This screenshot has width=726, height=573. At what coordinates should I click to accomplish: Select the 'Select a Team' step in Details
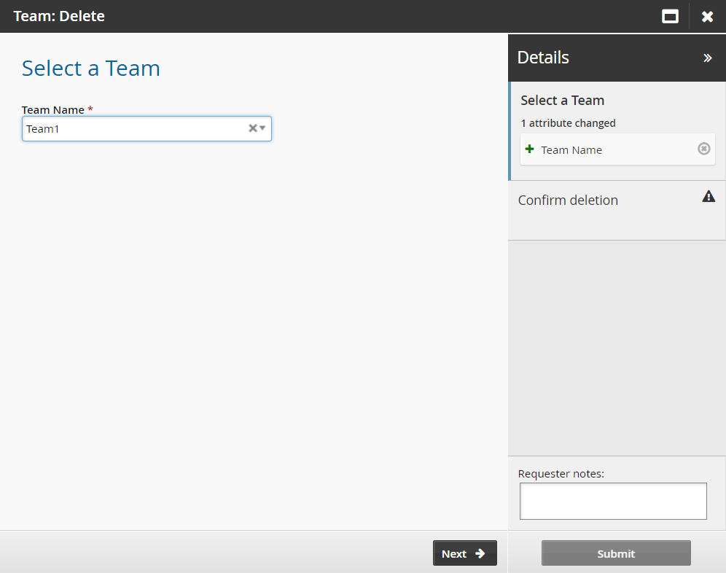562,101
